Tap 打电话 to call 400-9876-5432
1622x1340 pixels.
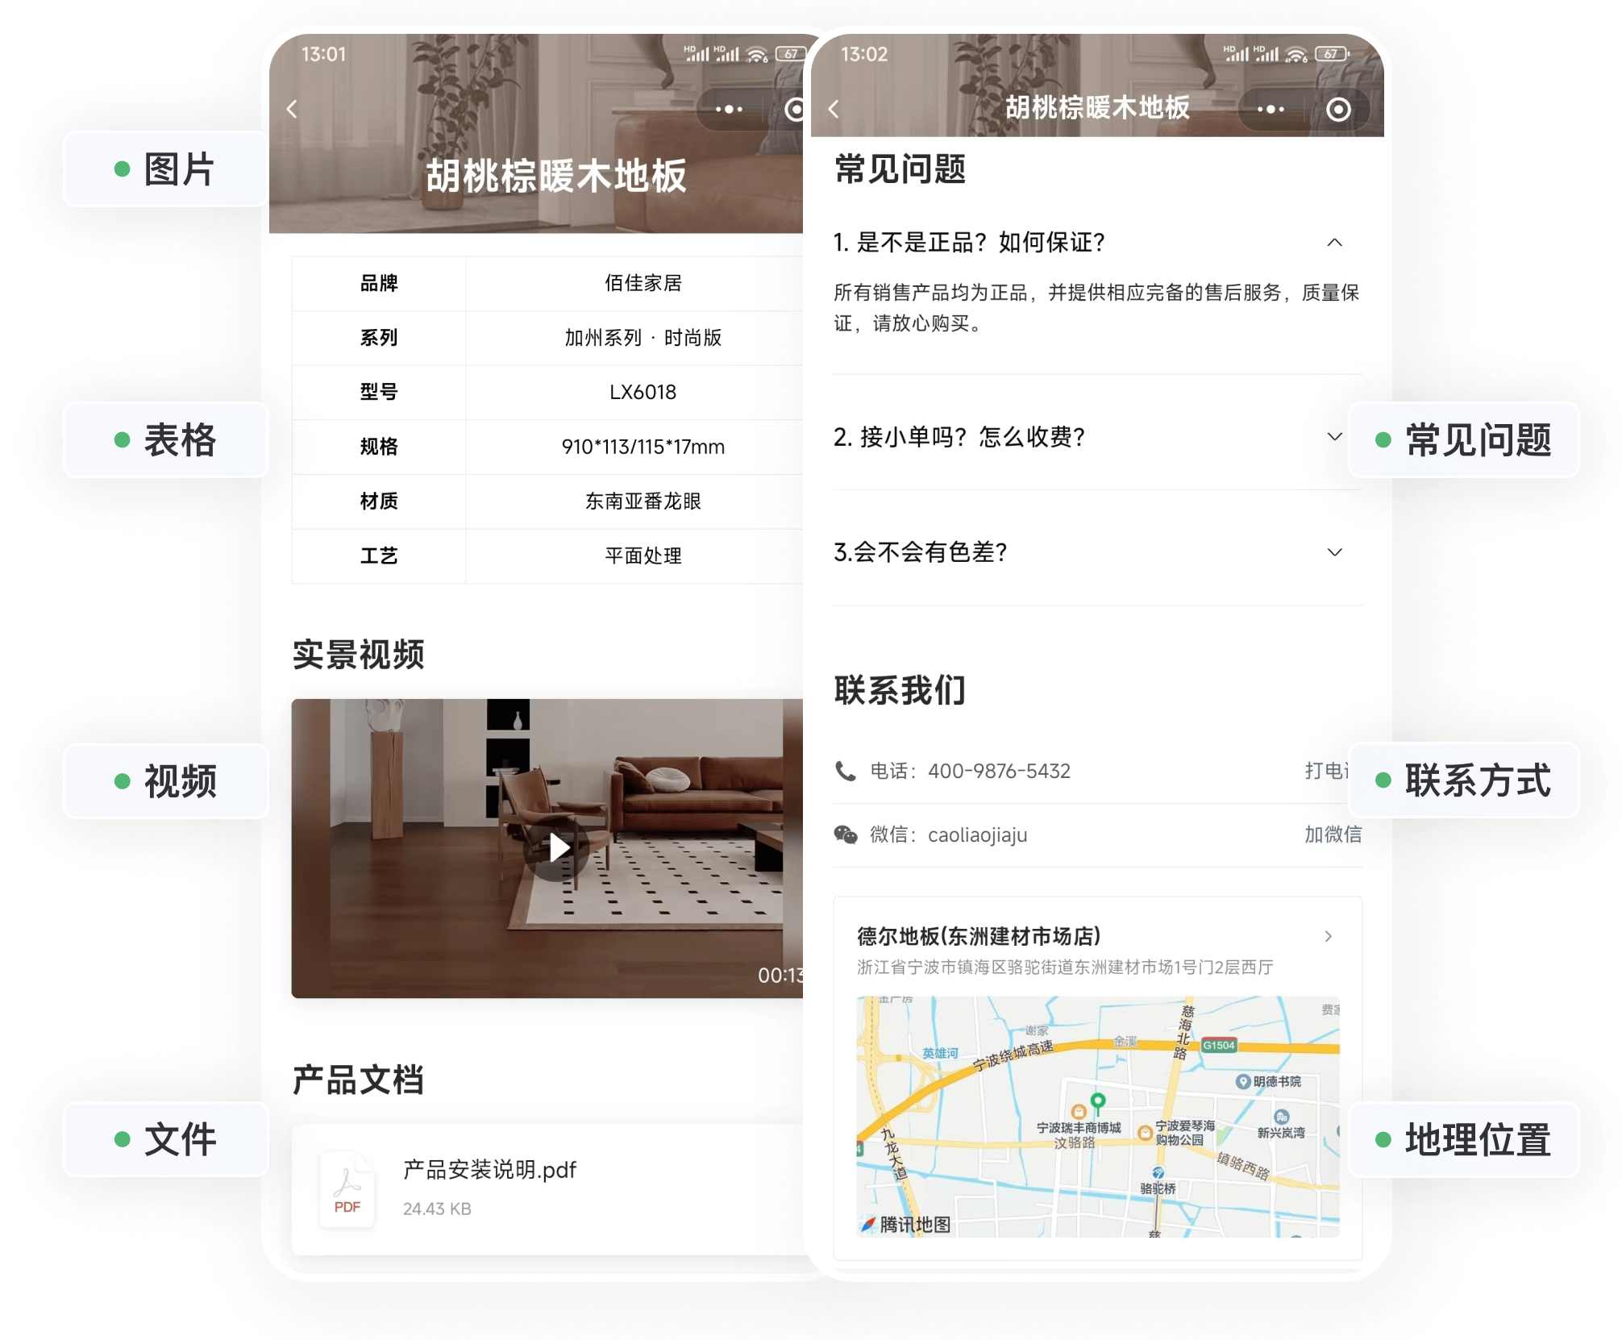[x=1326, y=770]
